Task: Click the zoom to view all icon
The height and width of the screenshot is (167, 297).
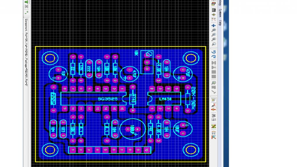Action: (214, 39)
